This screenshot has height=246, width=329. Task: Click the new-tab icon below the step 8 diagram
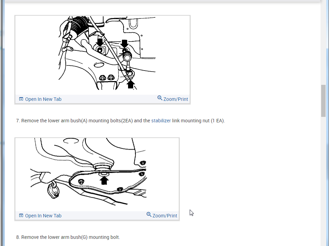pos(21,215)
